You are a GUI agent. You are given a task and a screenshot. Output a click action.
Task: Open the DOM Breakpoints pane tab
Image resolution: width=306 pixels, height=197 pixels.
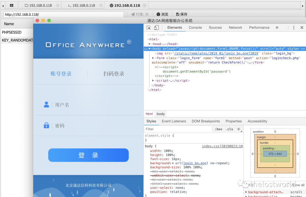[x=206, y=121]
